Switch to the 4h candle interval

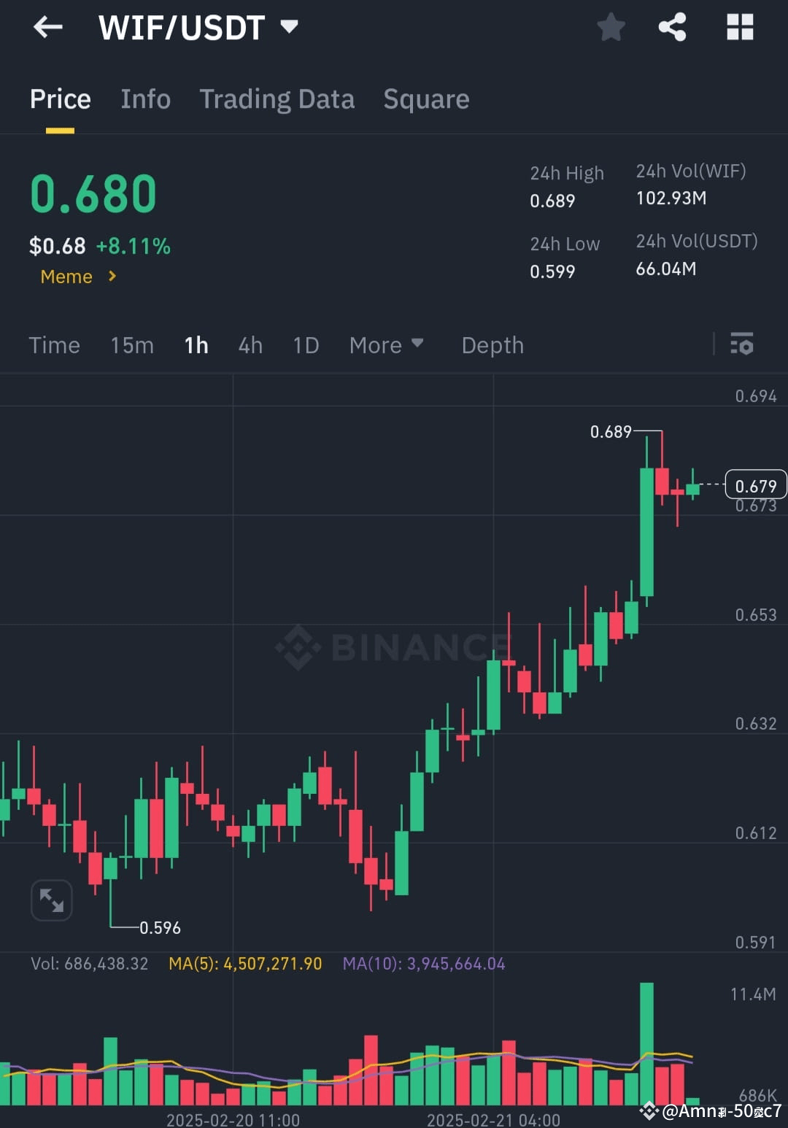click(250, 344)
